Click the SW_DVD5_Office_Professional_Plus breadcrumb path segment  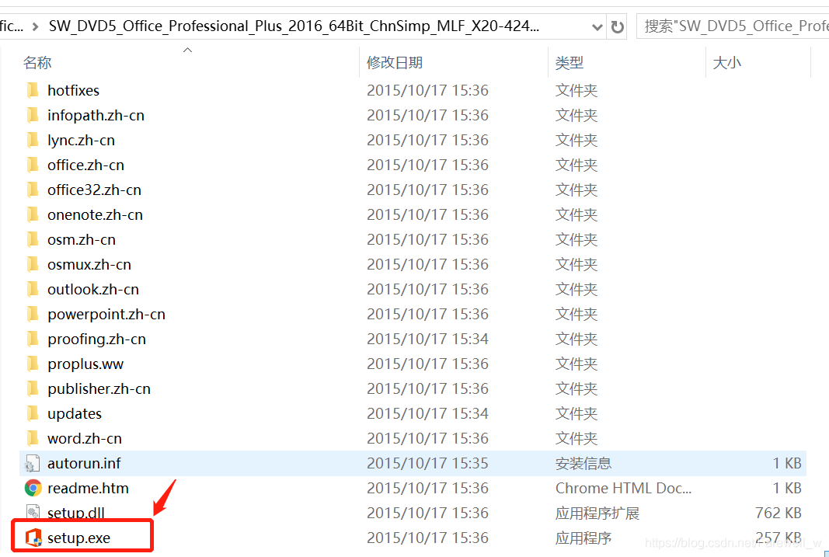click(294, 26)
